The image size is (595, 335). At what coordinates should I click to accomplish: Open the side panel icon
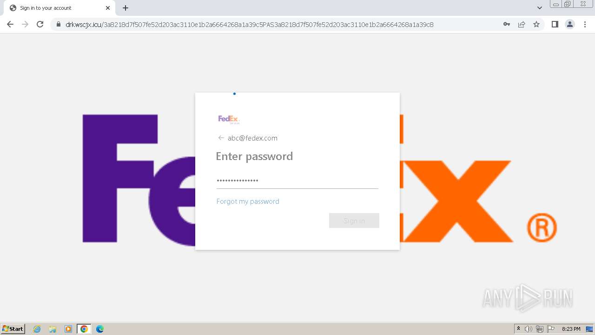[x=555, y=24]
